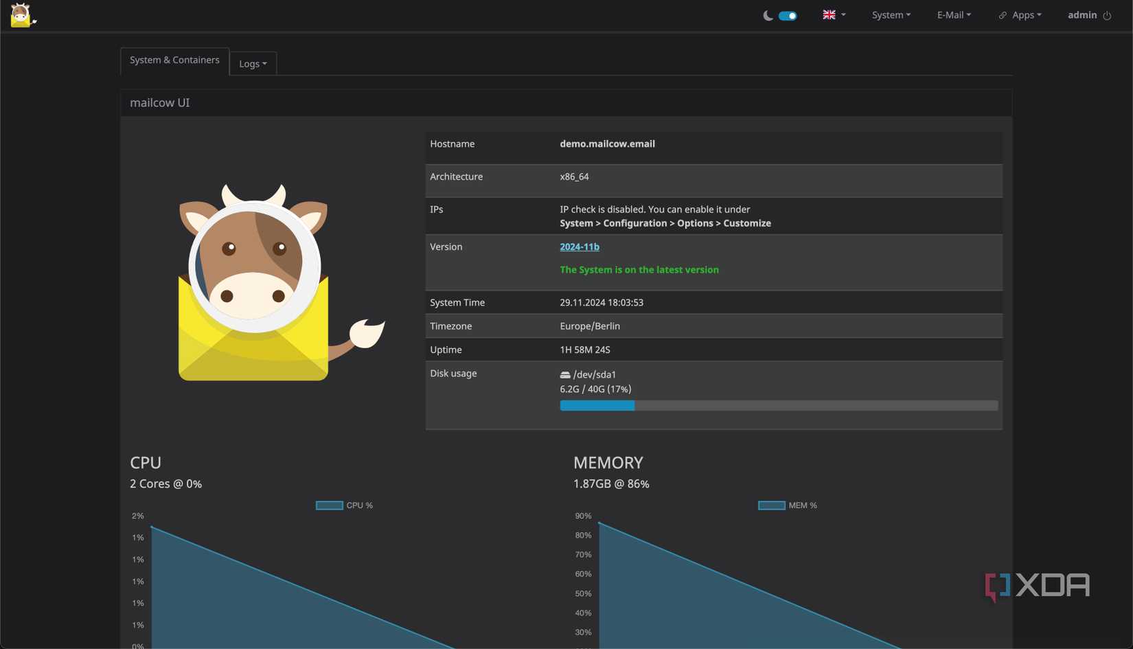Expand the Logs tab dropdown
This screenshot has width=1133, height=649.
pos(253,64)
